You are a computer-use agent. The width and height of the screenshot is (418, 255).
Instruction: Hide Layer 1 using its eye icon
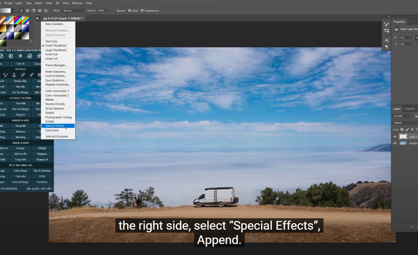(x=395, y=137)
